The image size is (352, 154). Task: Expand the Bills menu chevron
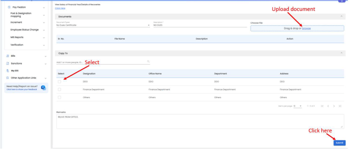click(x=46, y=56)
